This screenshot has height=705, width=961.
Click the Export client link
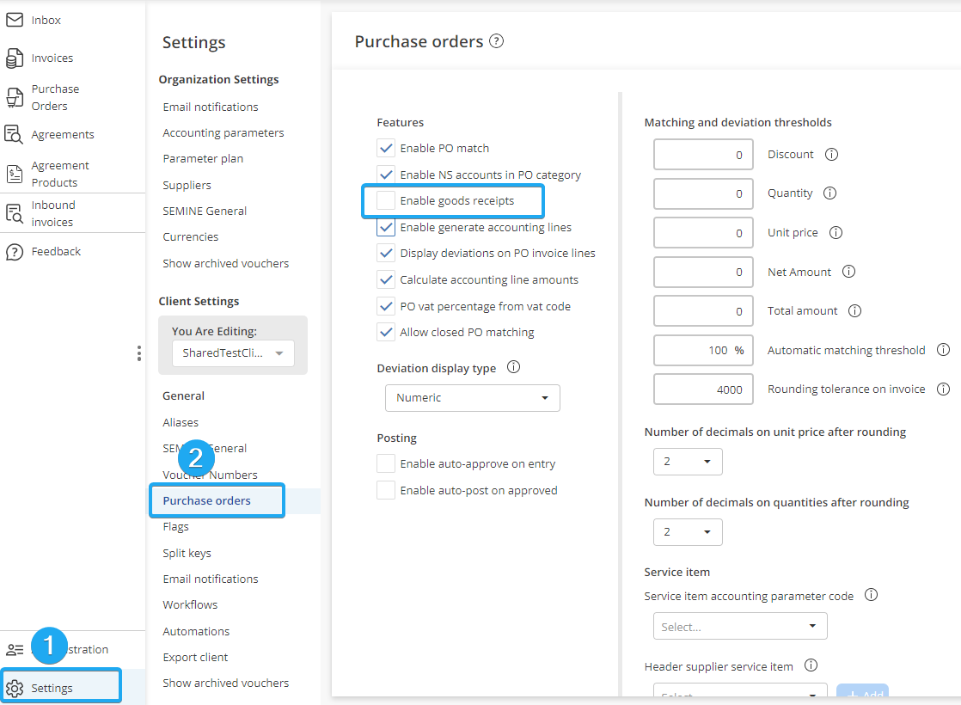click(x=195, y=657)
